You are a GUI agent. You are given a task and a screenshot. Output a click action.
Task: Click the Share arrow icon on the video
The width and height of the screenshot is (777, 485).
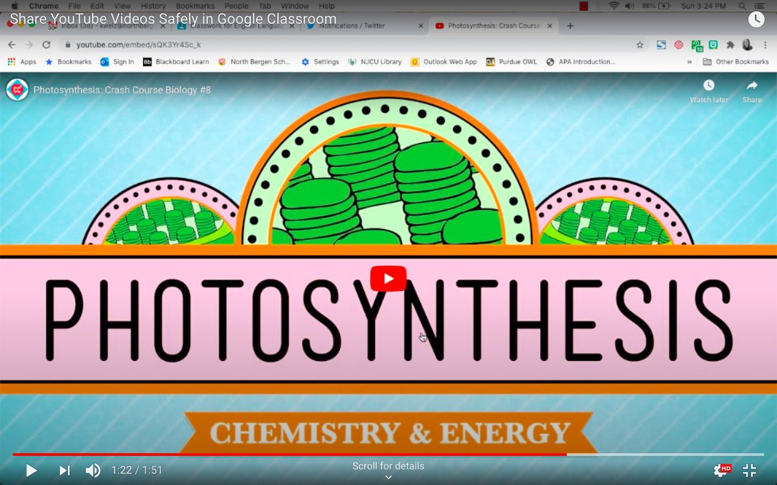pos(751,86)
